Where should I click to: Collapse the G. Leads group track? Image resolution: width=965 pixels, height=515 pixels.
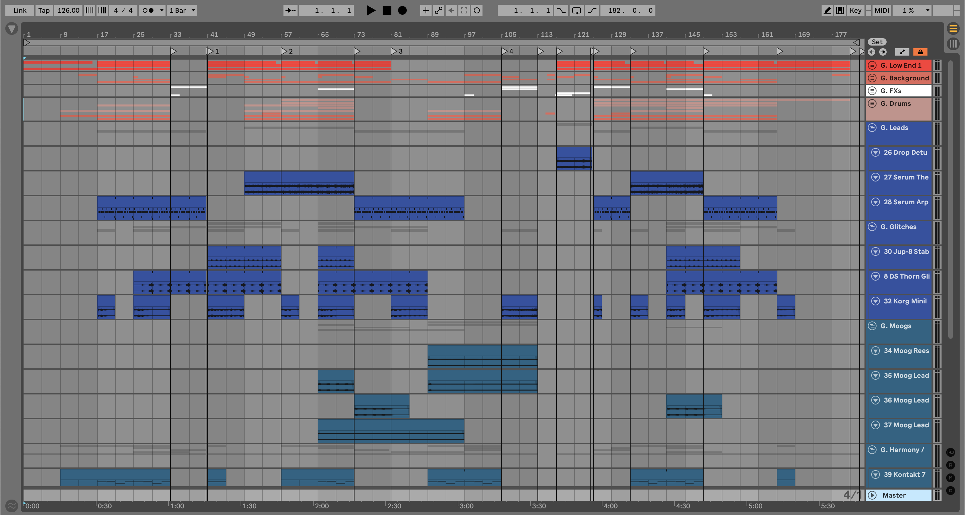click(872, 128)
